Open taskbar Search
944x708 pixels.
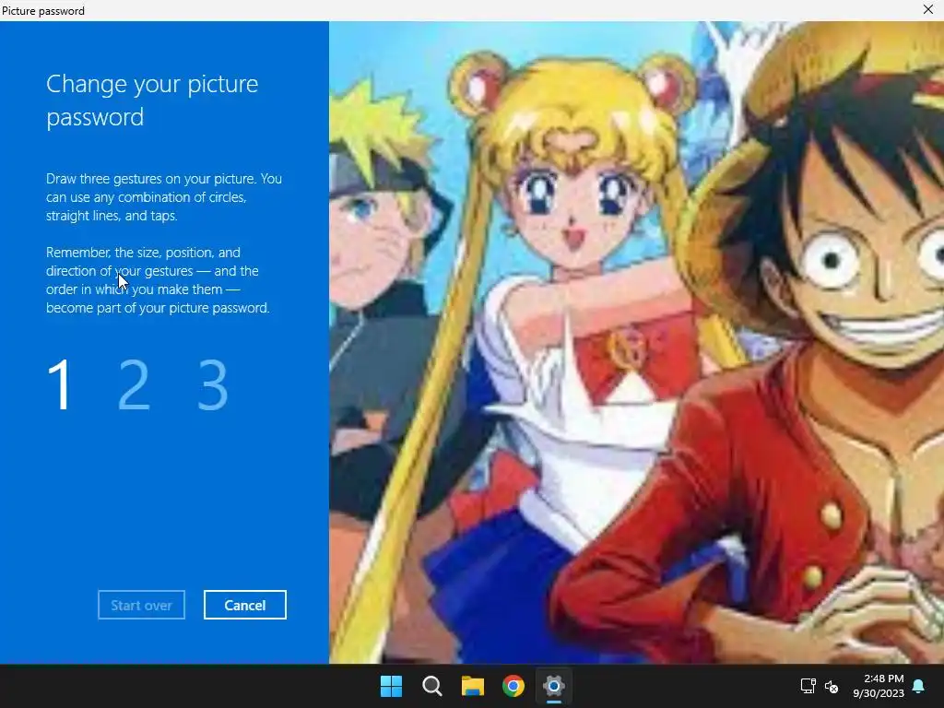coord(431,686)
